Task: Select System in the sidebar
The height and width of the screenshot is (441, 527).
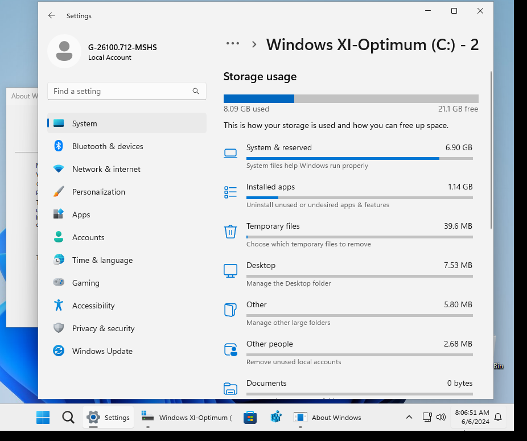Action: (x=127, y=123)
